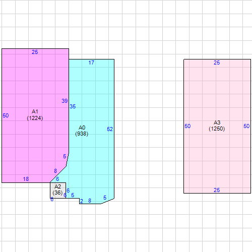Select the 8 dimension beside the 2
This screenshot has height=252, width=252.
(90, 201)
